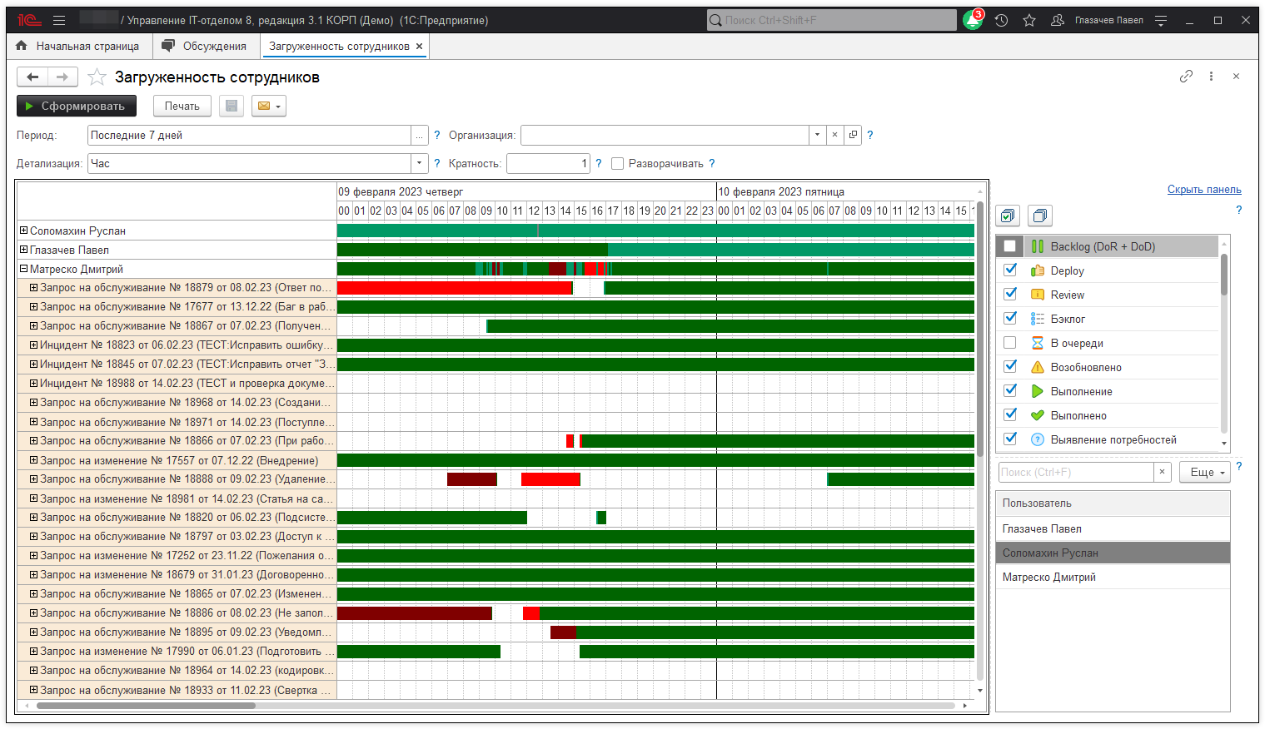The image size is (1265, 729).
Task: Uncheck the Deploy status checkbox
Action: [x=1010, y=270]
